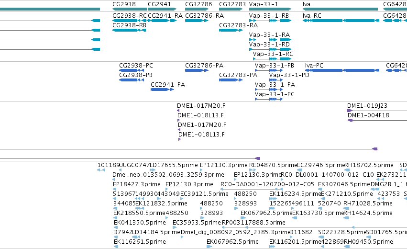Click the CG2938 gene label
Screen dimensions: 407x249
coord(124,4)
